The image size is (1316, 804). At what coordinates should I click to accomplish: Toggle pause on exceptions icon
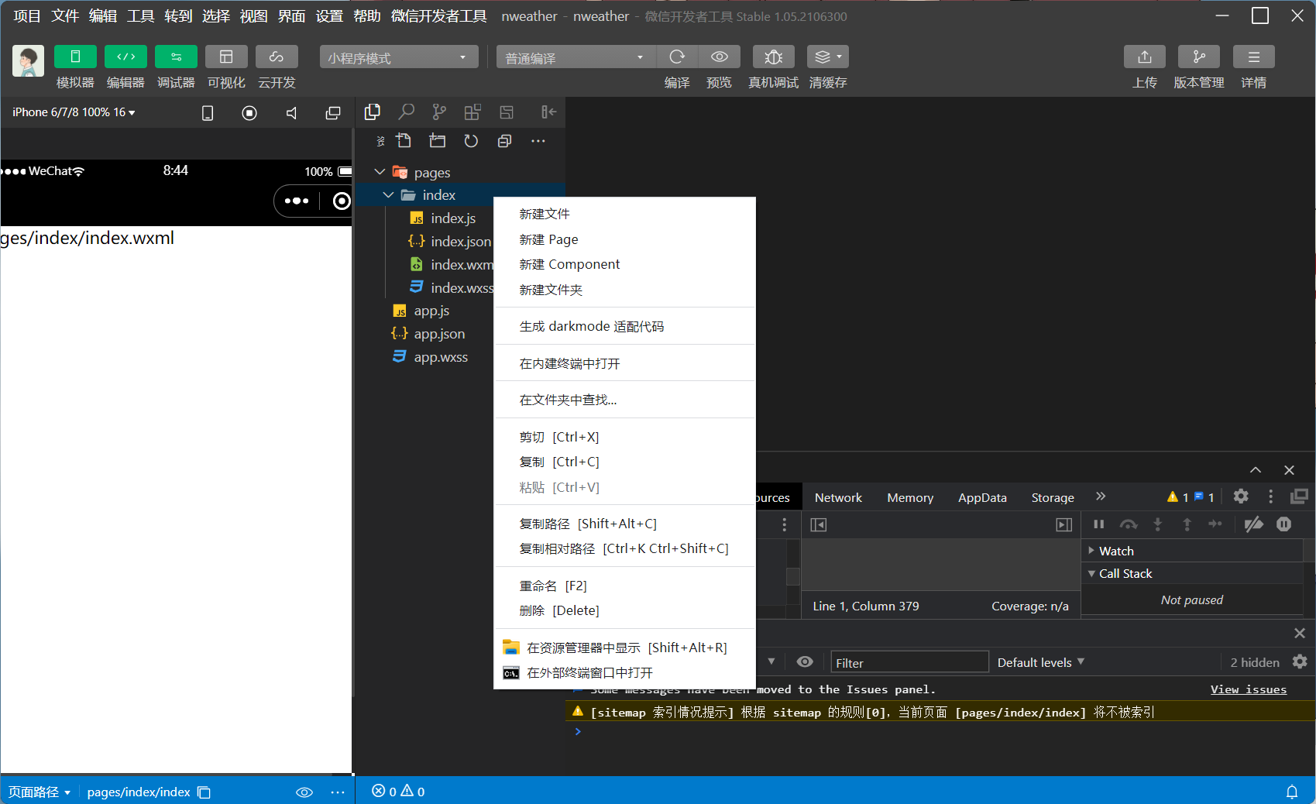click(x=1283, y=524)
